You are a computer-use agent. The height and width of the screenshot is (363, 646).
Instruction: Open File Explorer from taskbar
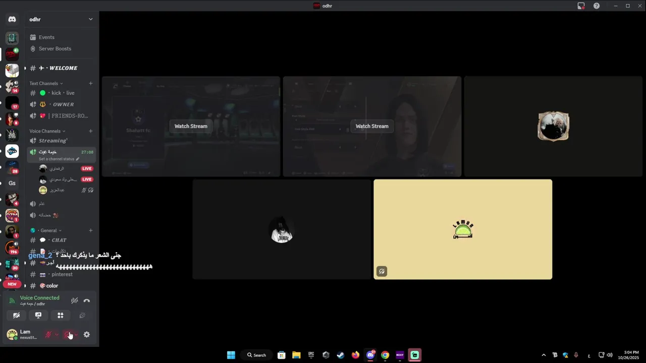(x=296, y=355)
